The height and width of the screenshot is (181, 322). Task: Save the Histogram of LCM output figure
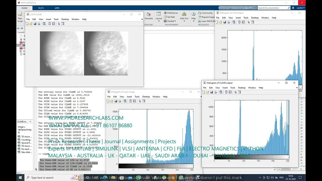coord(224,22)
